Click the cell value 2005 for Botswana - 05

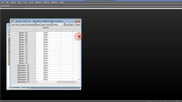coord(42,77)
